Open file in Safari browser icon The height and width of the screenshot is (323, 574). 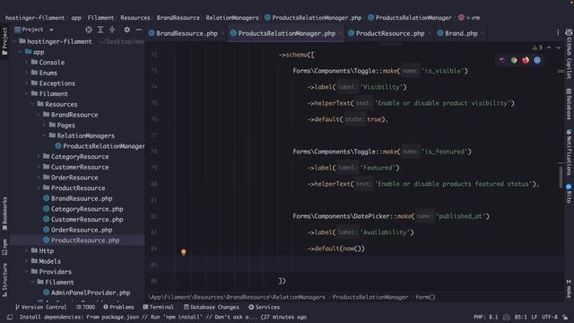point(537,60)
